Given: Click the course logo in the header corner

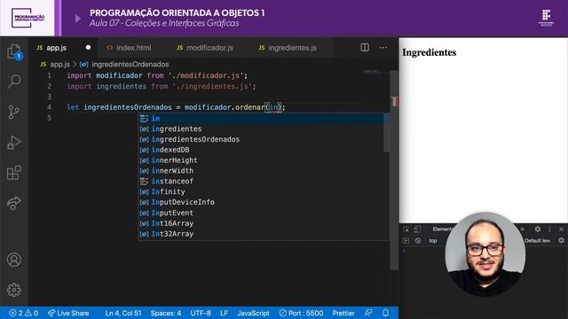Looking at the screenshot, I should click(28, 18).
